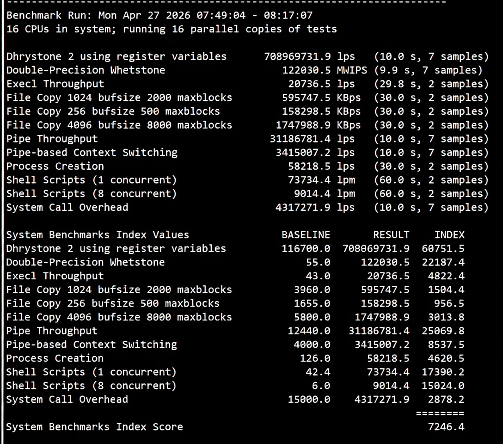Image resolution: width=503 pixels, height=444 pixels.
Task: Click the INDEX column header
Action: [x=449, y=235]
